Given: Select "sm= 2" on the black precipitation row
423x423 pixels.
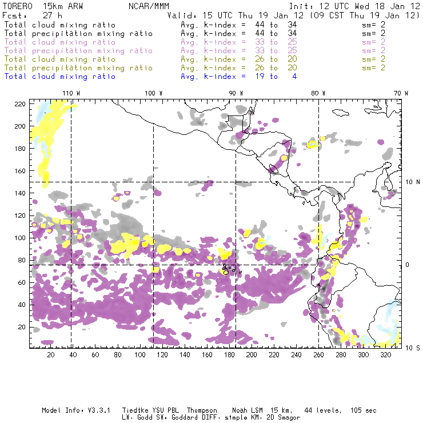Looking at the screenshot, I should pyautogui.click(x=374, y=34).
